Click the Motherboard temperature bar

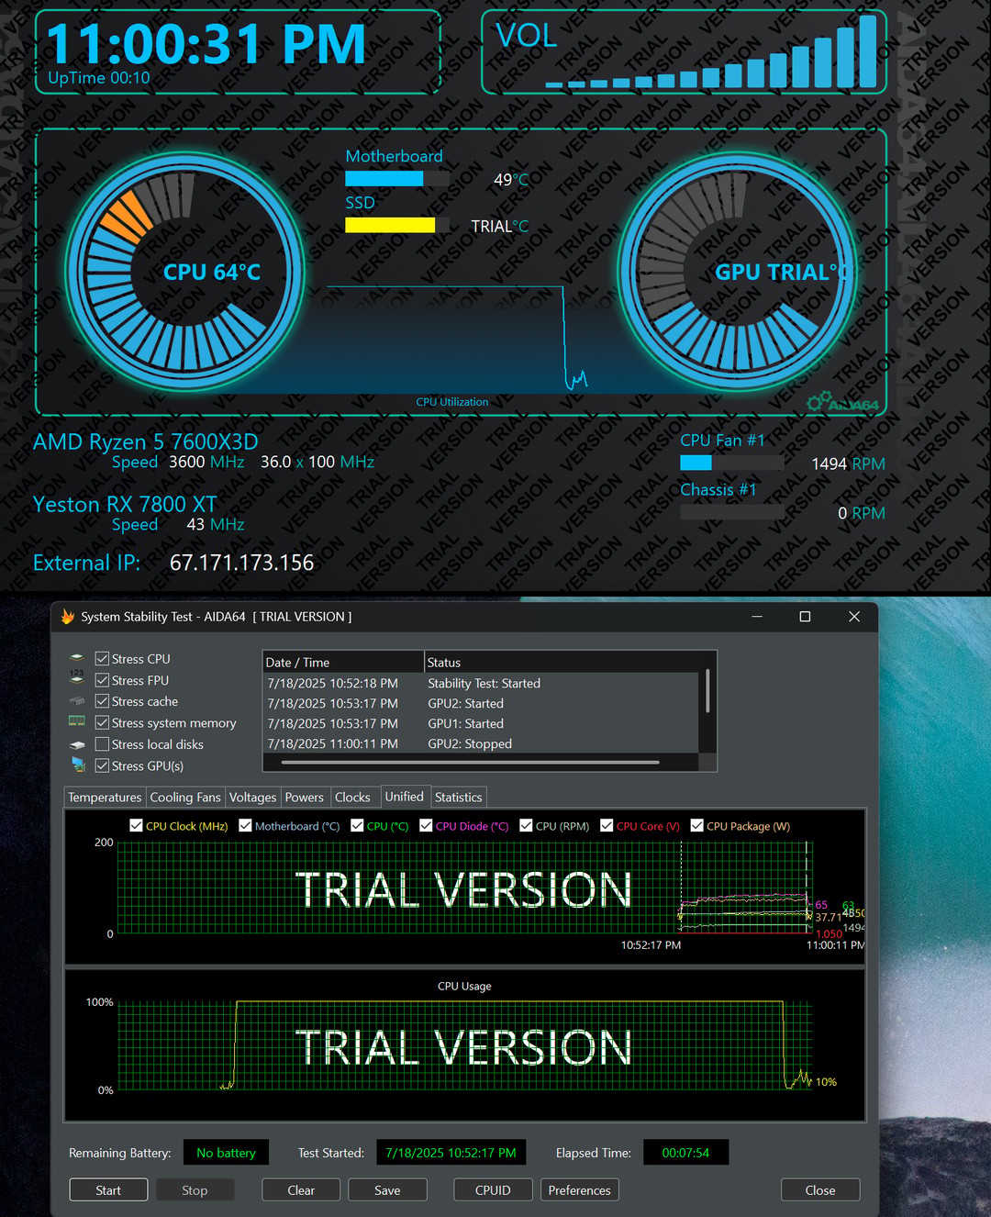tap(397, 179)
